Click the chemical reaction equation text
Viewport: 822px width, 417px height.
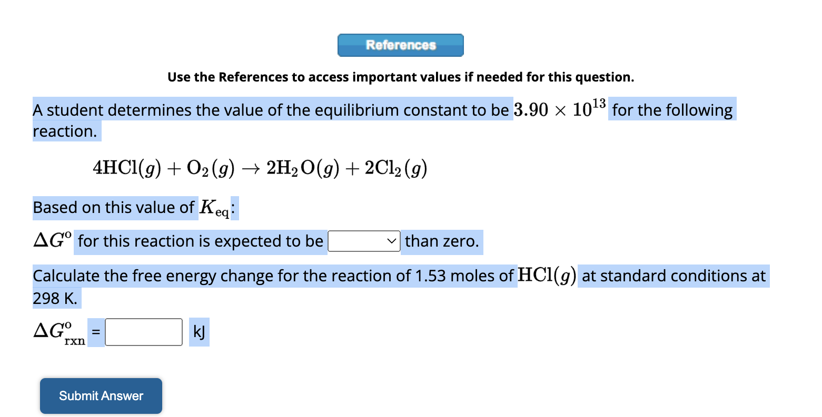click(261, 168)
